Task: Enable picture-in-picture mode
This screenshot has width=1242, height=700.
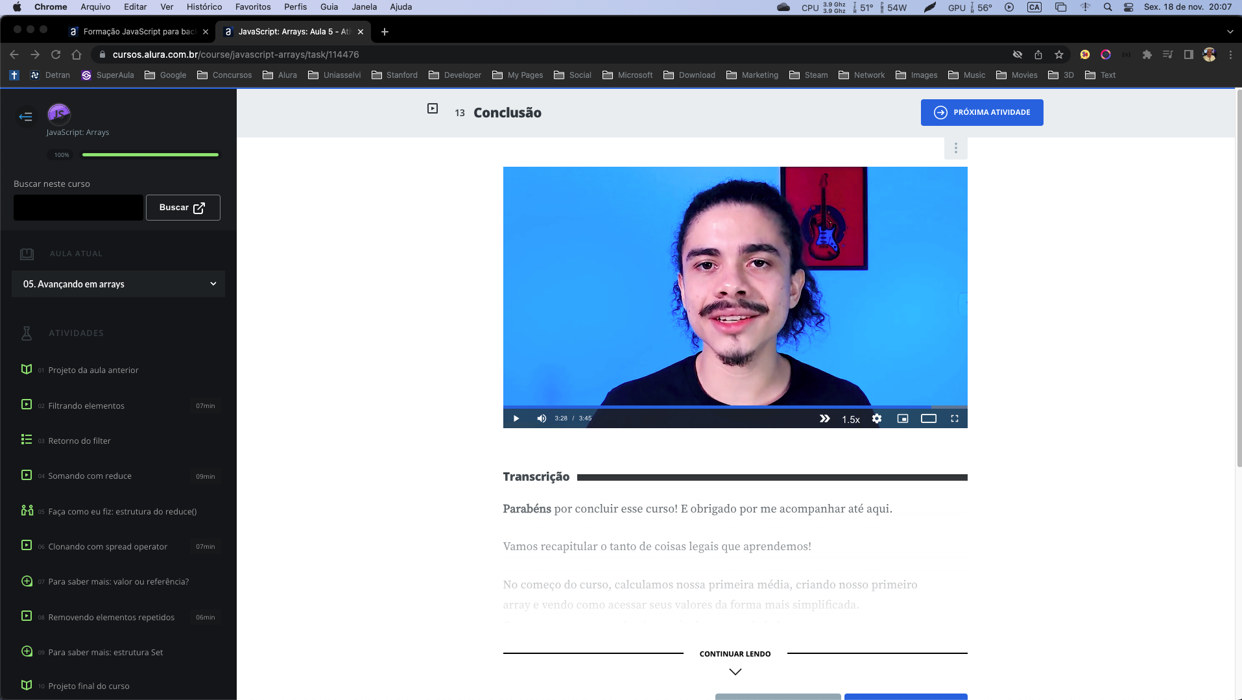Action: click(902, 418)
